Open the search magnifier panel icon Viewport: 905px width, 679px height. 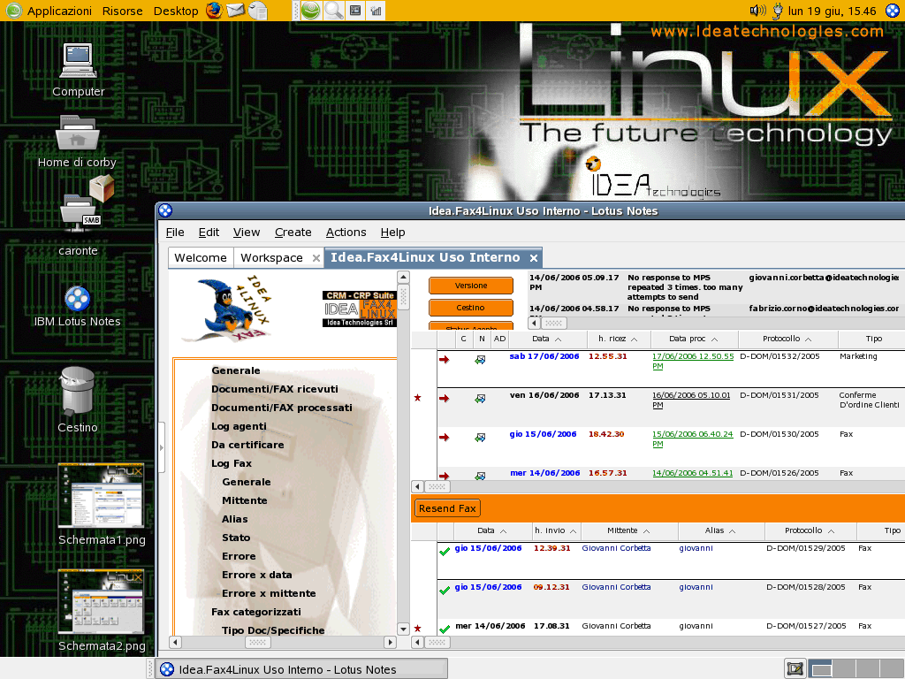(x=333, y=11)
